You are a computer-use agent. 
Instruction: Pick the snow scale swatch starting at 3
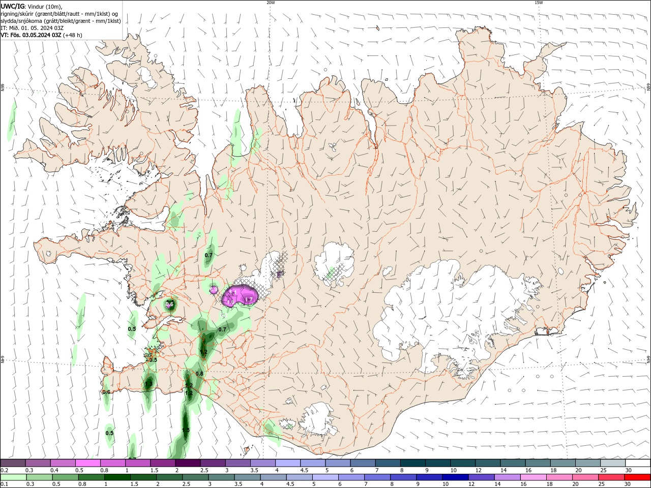coord(238,463)
